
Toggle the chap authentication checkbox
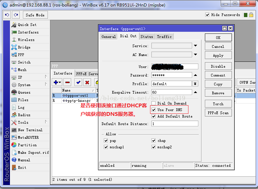153,140
